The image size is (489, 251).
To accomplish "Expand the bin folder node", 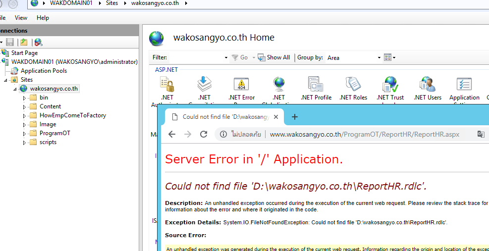I will [x=25, y=98].
